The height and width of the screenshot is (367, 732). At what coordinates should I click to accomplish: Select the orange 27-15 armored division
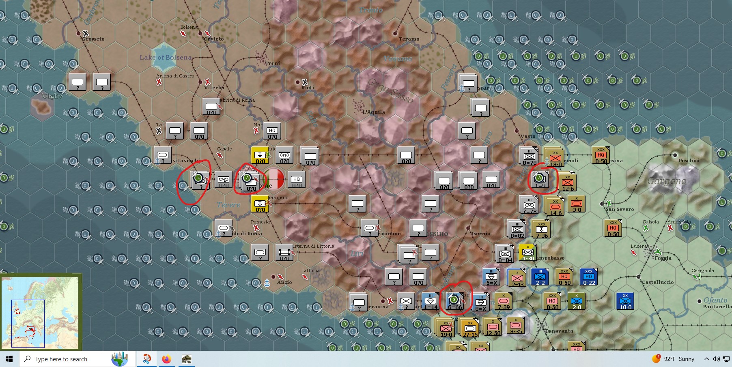click(470, 328)
